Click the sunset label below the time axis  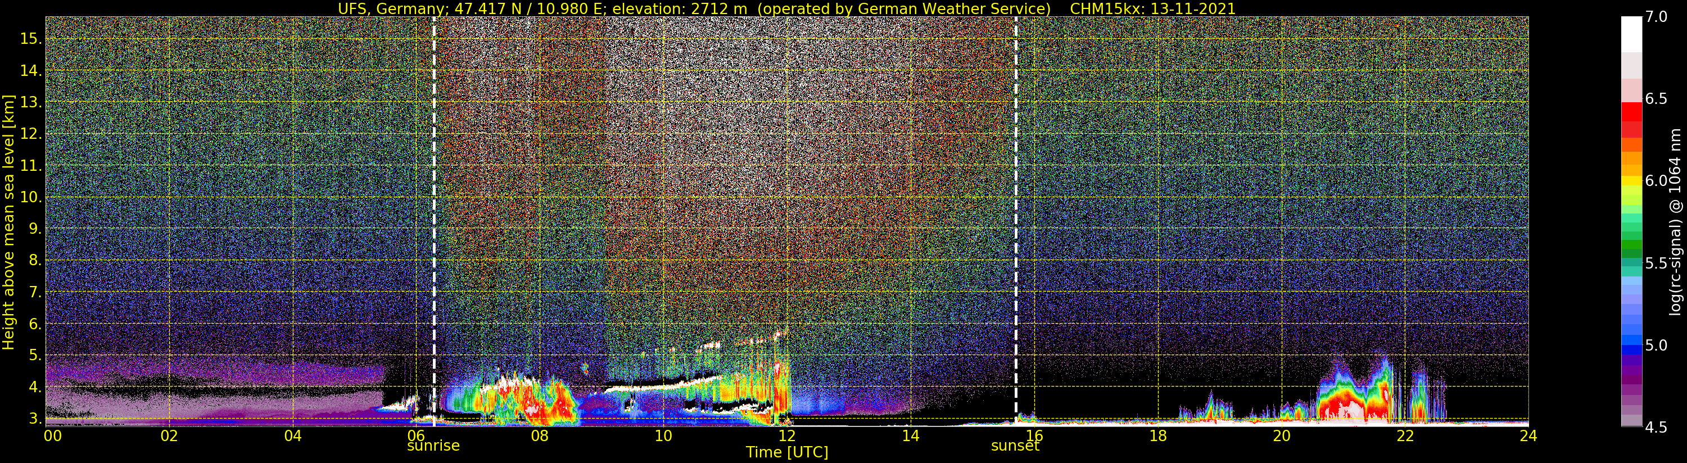1015,446
